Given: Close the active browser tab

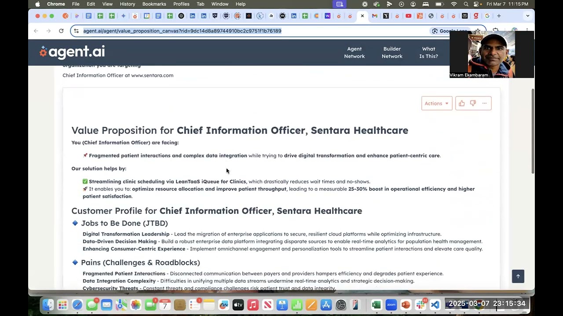Looking at the screenshot, I should click(362, 16).
